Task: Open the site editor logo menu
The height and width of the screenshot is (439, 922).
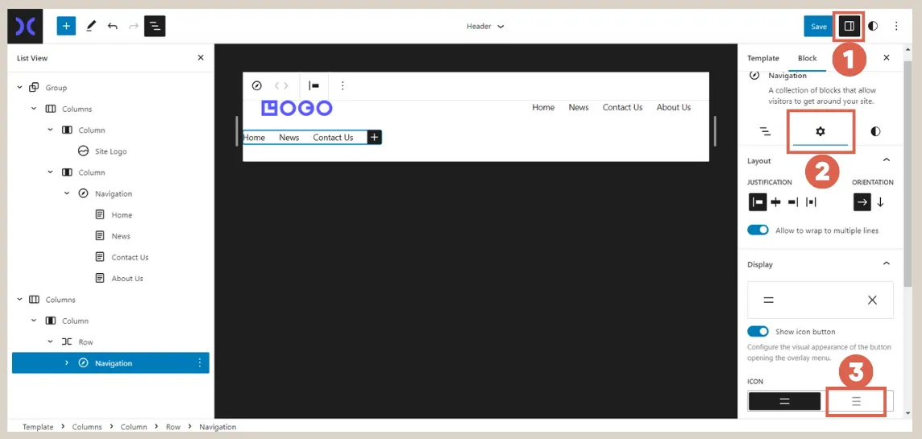Action: (x=25, y=26)
